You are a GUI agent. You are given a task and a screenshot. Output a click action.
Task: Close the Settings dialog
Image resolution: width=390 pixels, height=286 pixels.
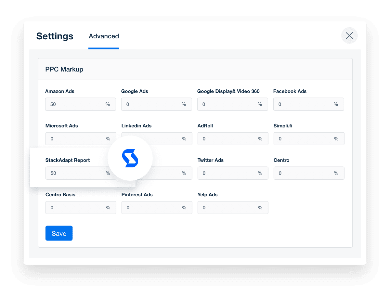[349, 35]
